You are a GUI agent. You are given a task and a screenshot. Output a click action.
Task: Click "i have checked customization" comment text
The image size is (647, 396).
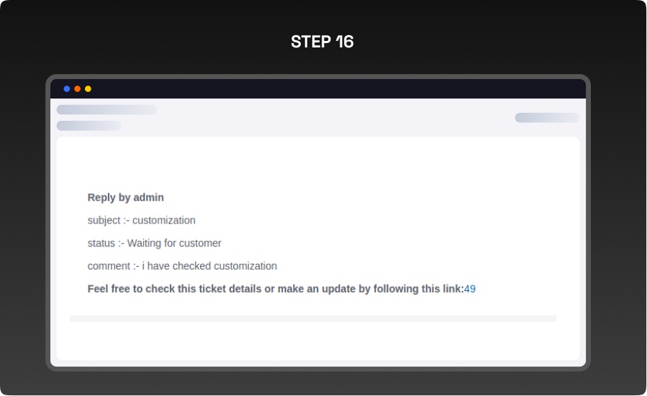pyautogui.click(x=209, y=267)
